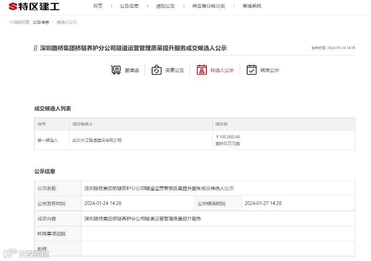The width and height of the screenshot is (371, 261).
Task: Click the 特区建工 logo
Action: point(34,6)
